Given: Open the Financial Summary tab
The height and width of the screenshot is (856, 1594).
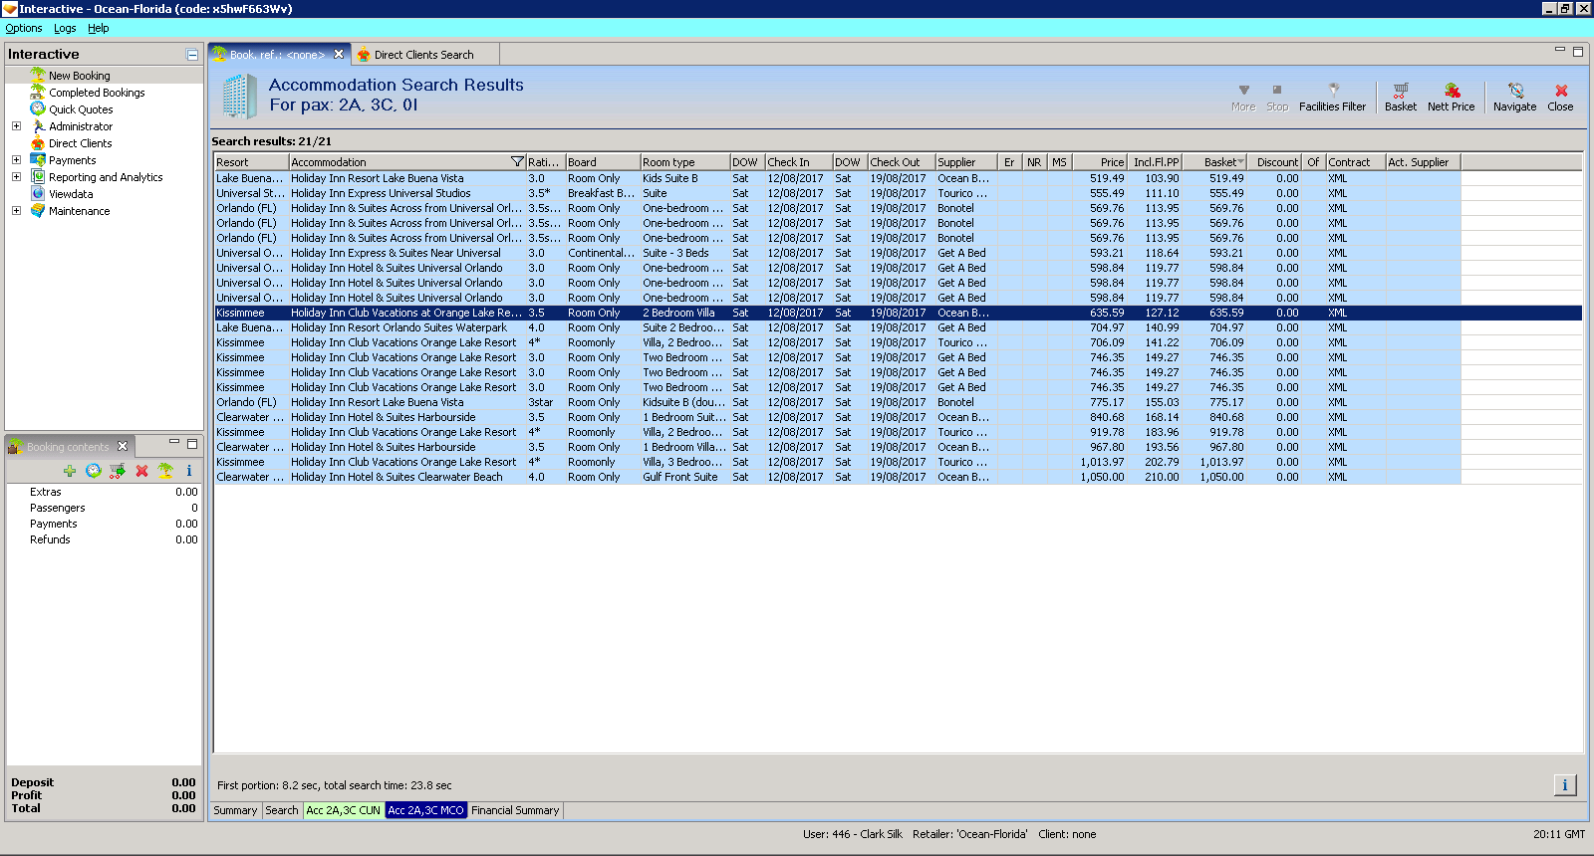Looking at the screenshot, I should (515, 810).
